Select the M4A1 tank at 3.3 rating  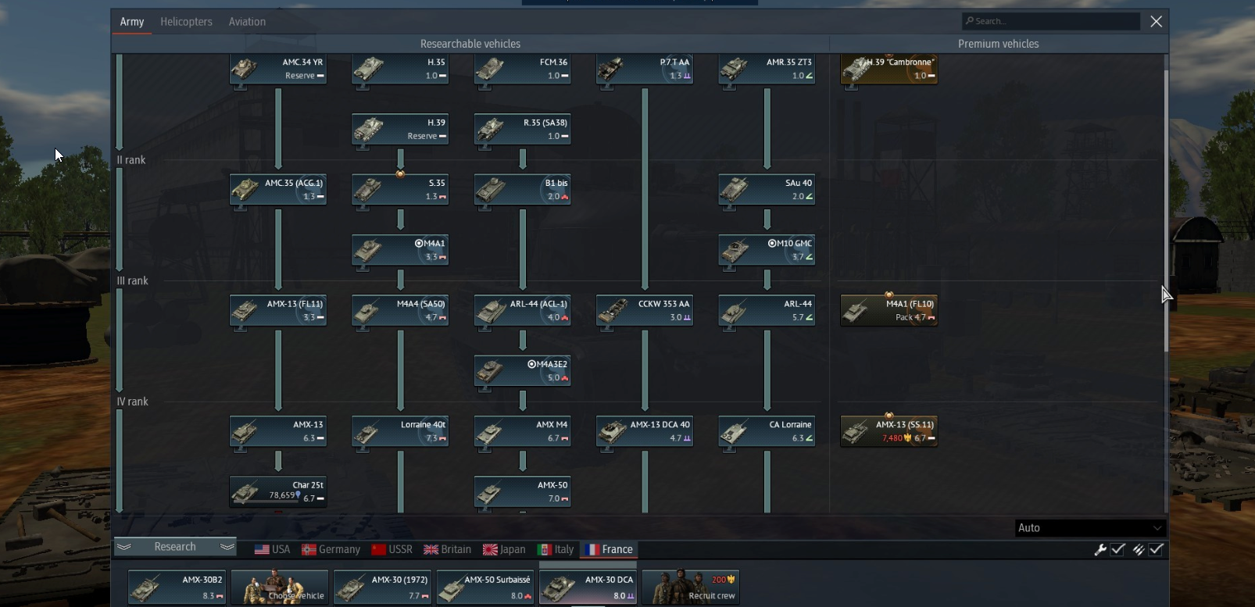[x=400, y=250]
